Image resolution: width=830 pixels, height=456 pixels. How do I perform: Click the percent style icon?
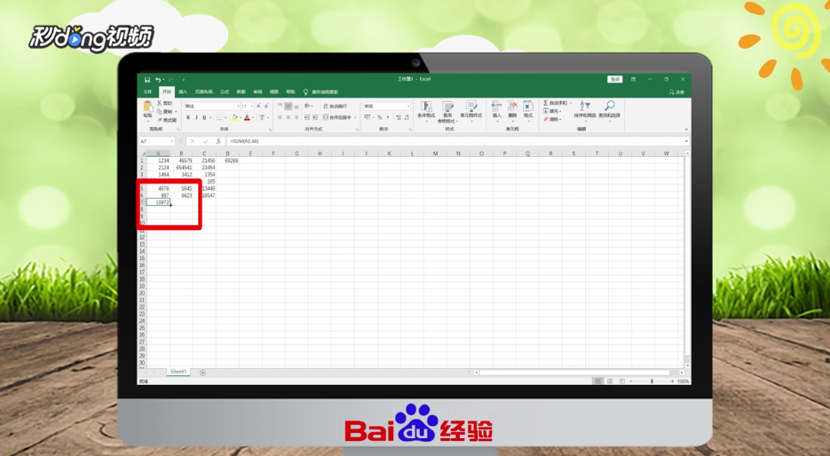coord(380,117)
